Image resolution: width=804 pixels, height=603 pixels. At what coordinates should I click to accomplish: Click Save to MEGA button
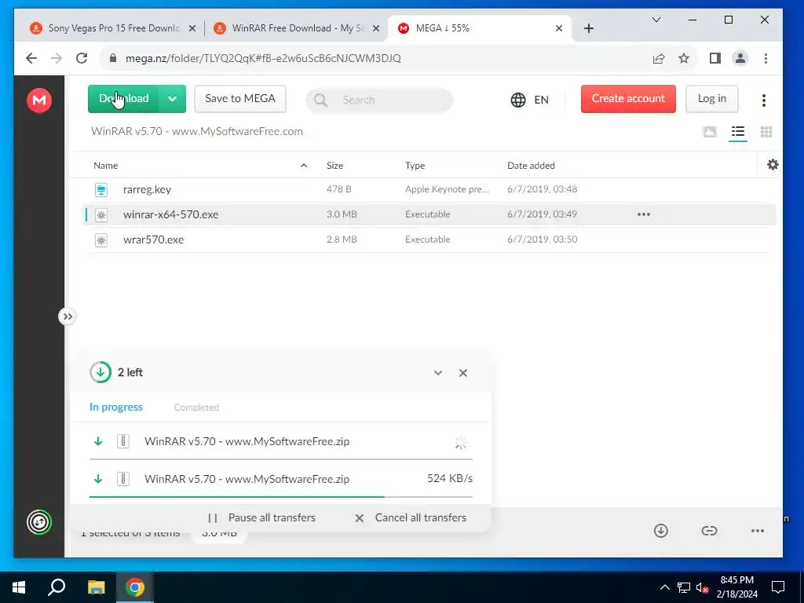coord(240,98)
